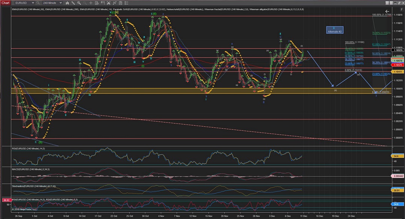Select the 100.00% (1.11100) Fibonacci label
This screenshot has width=405, height=219.
[x=354, y=42]
